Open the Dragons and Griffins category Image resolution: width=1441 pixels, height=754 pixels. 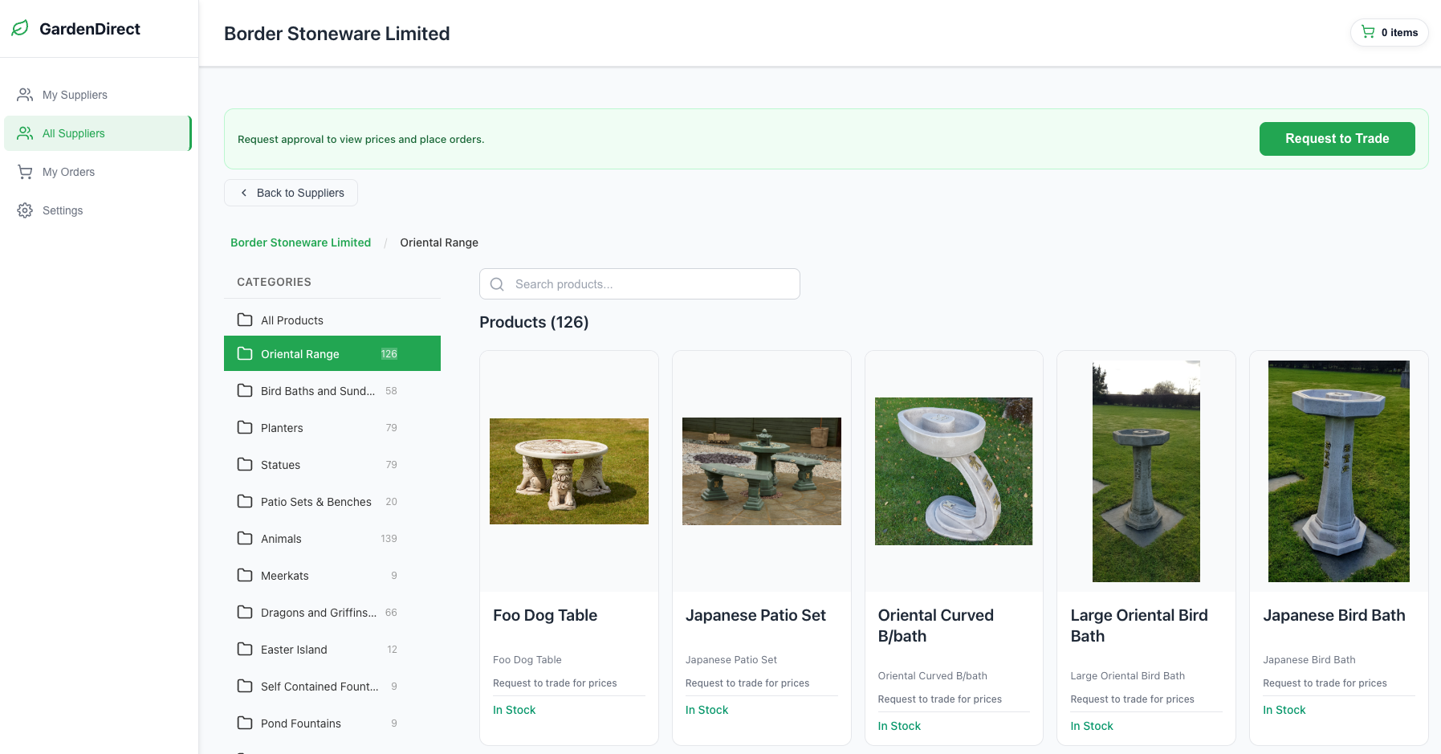tap(318, 612)
